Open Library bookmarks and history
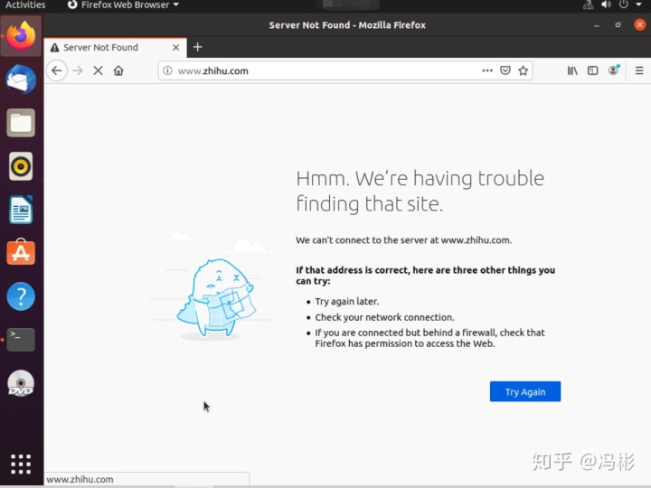The width and height of the screenshot is (651, 488). [572, 70]
